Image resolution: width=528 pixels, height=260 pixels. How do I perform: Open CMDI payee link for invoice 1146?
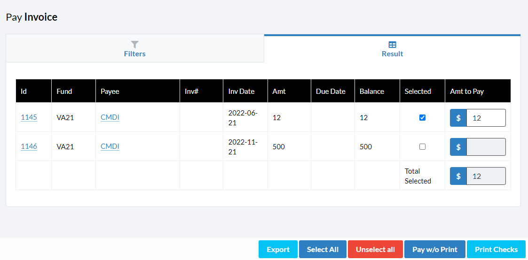tap(110, 146)
